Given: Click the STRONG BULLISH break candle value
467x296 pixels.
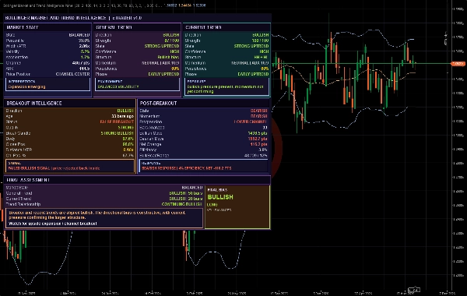Looking at the screenshot, I should [x=117, y=133].
